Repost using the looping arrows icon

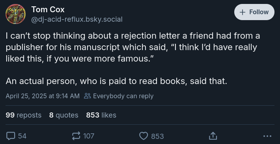76,136
